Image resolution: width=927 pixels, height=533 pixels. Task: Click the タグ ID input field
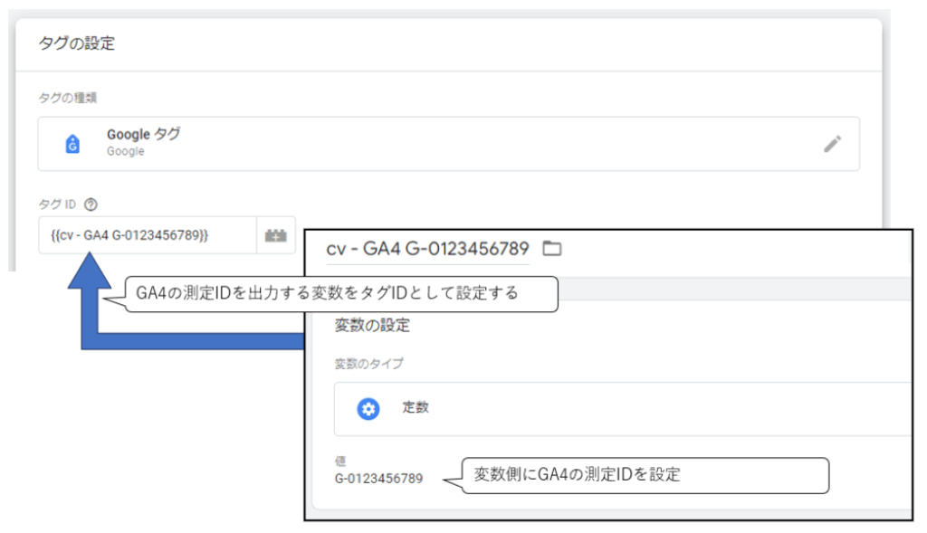[x=148, y=235]
